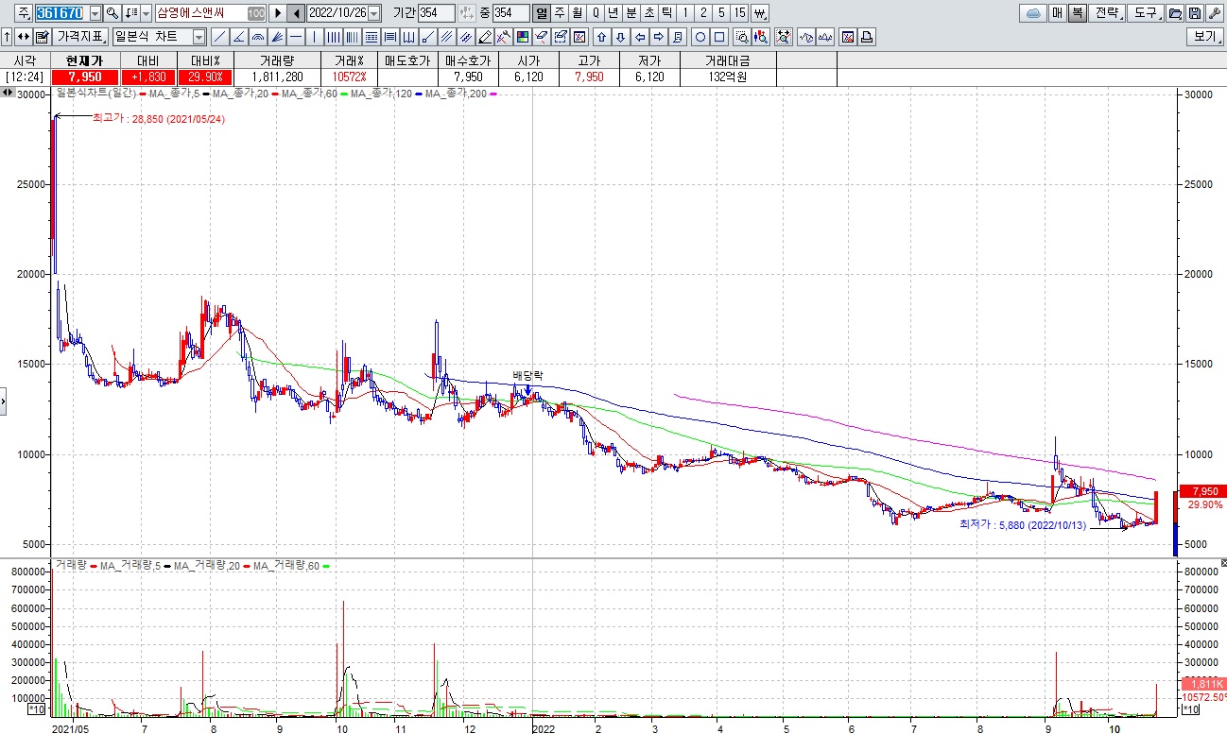Click the horizontal expand arrows icon

click(x=23, y=37)
